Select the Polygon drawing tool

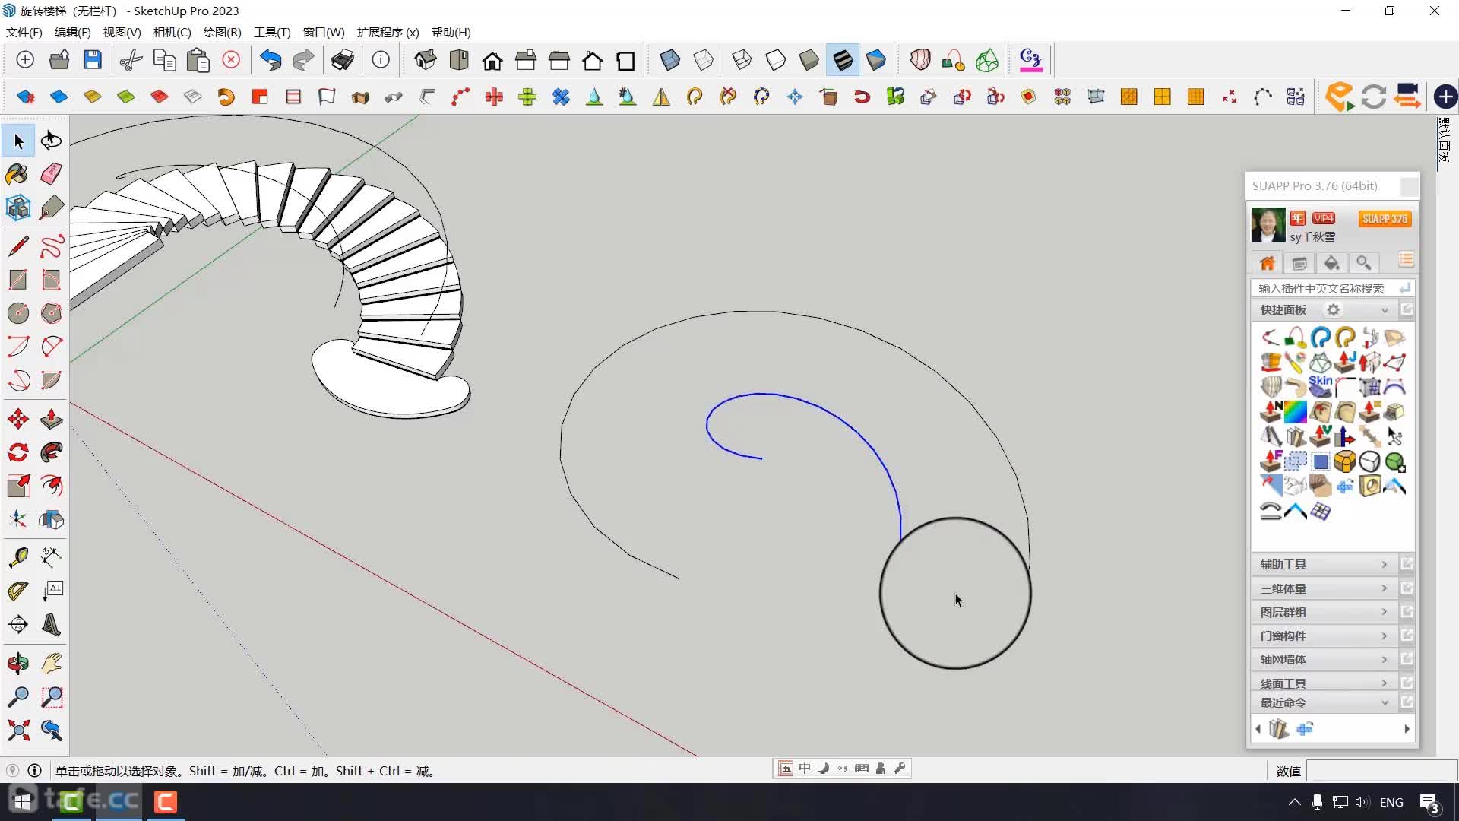coord(52,313)
